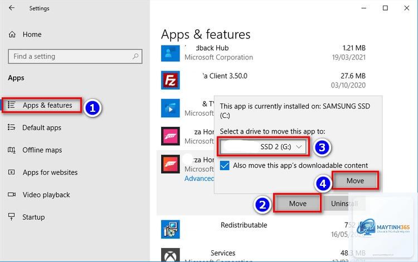Click the 03/10/2020 install date
418x262 pixels.
[x=348, y=85]
